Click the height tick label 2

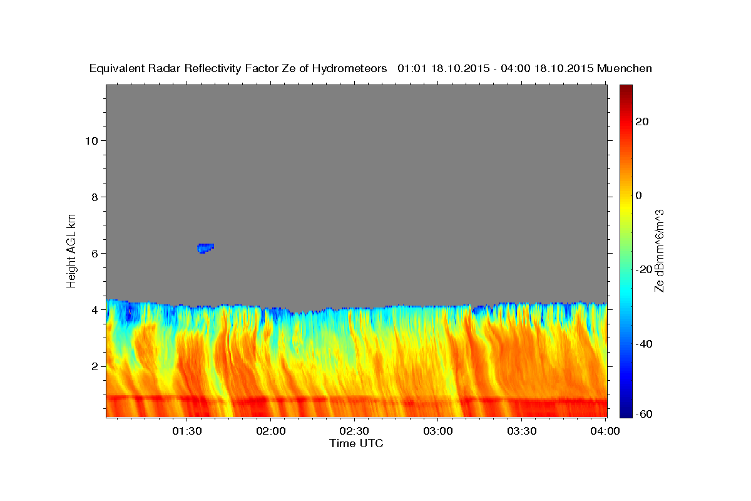tap(95, 366)
